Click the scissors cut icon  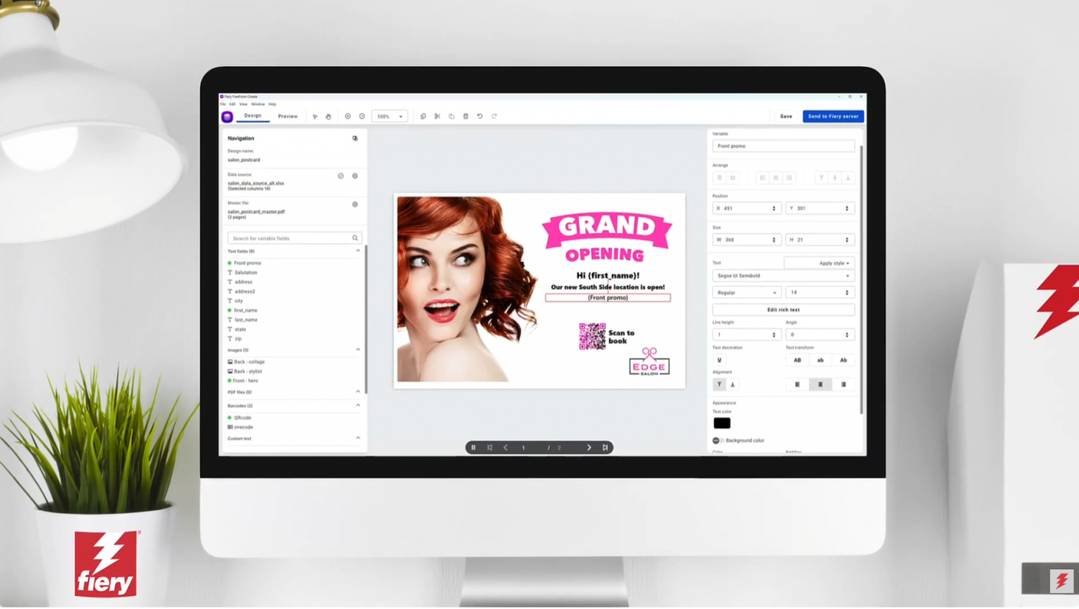pyautogui.click(x=437, y=117)
